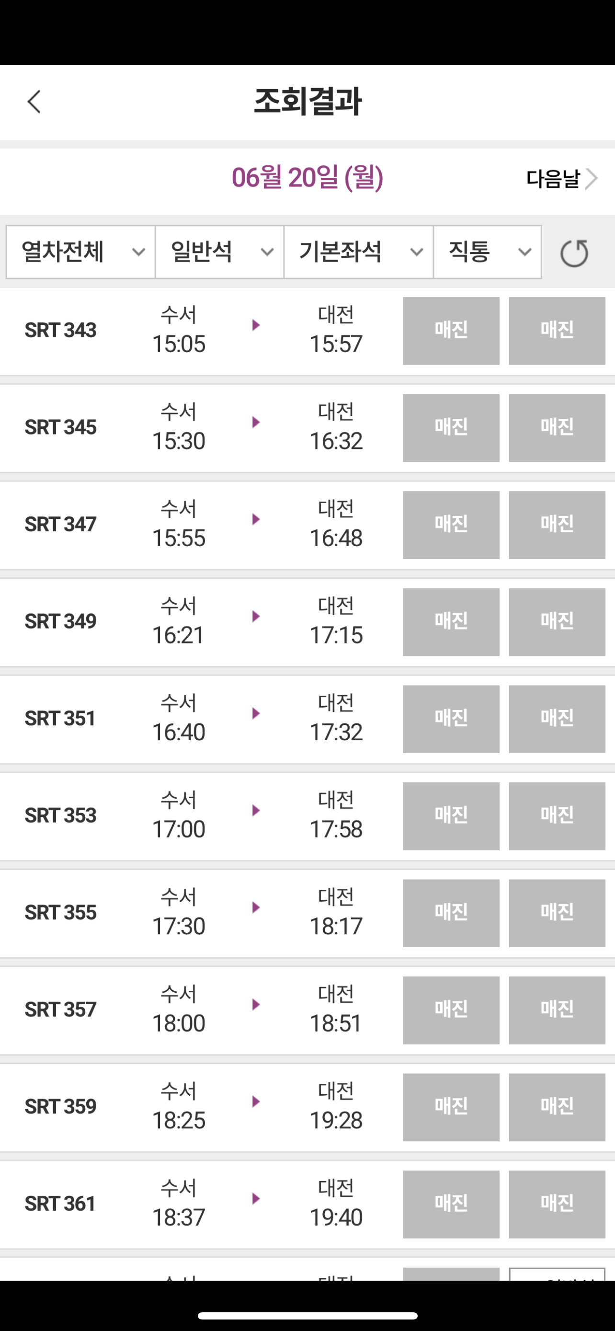Open the 열차전체 train type dropdown
The image size is (615, 1331).
click(80, 252)
